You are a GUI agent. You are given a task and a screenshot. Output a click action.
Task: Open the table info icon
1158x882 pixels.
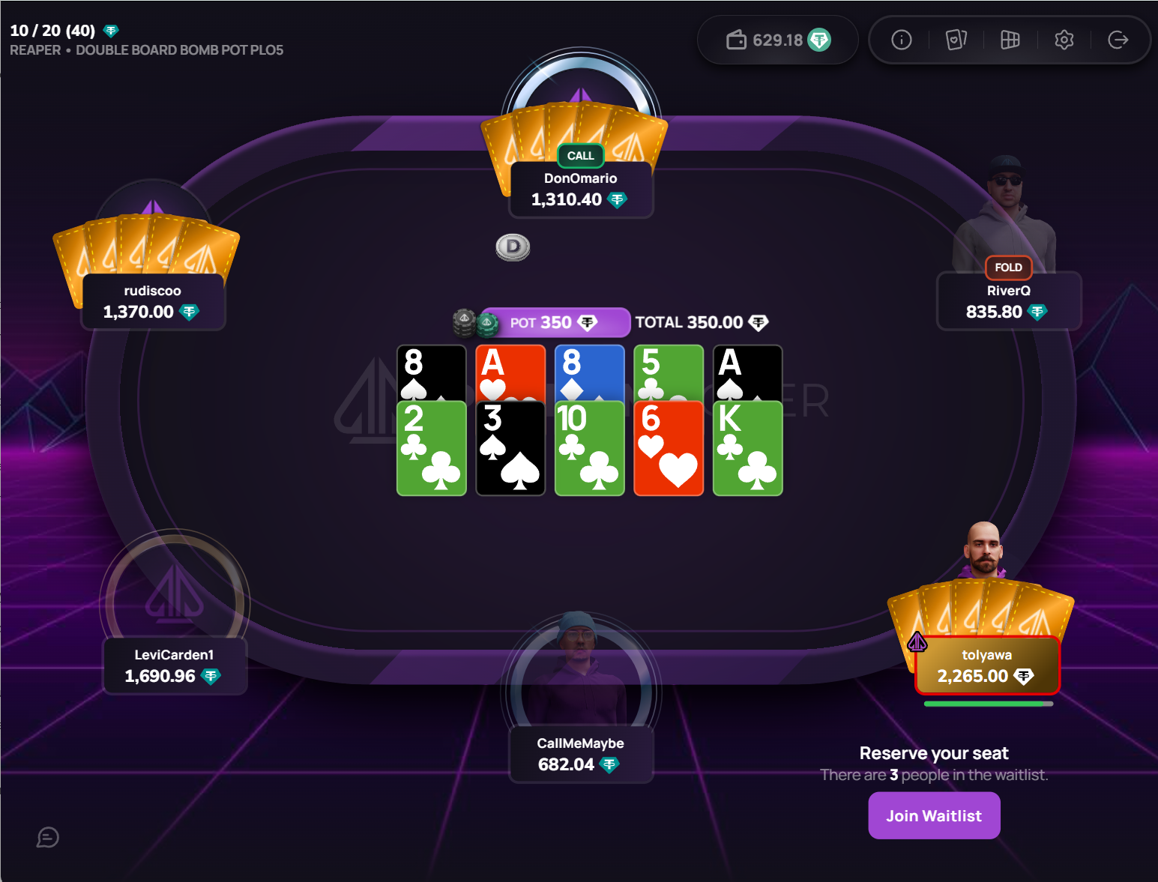(x=902, y=40)
